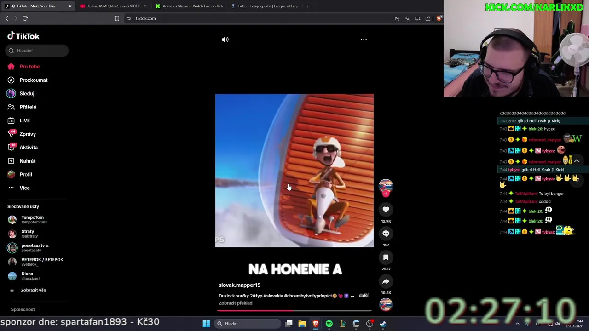This screenshot has height=331, width=589.
Task: Open Brave browser from the taskbar
Action: (x=316, y=324)
